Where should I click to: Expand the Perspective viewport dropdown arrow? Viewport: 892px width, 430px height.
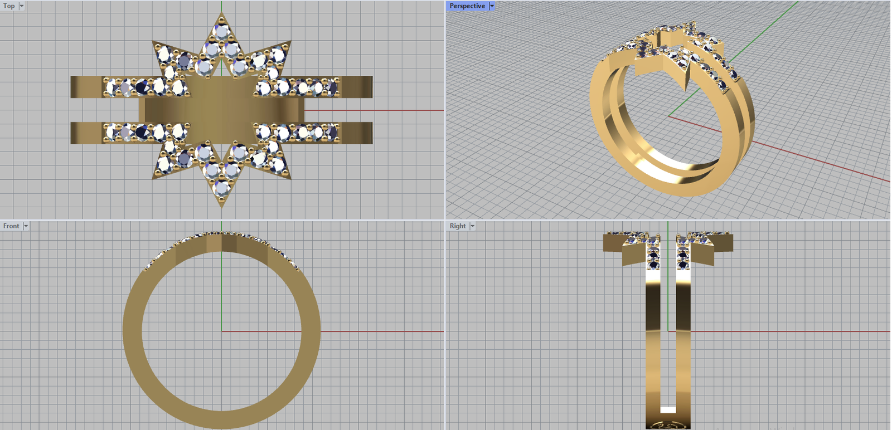click(x=492, y=6)
